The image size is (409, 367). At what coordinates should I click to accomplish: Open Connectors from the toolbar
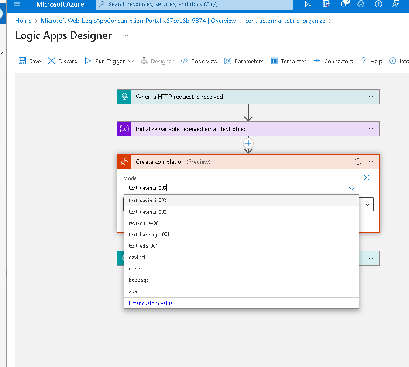click(x=333, y=61)
